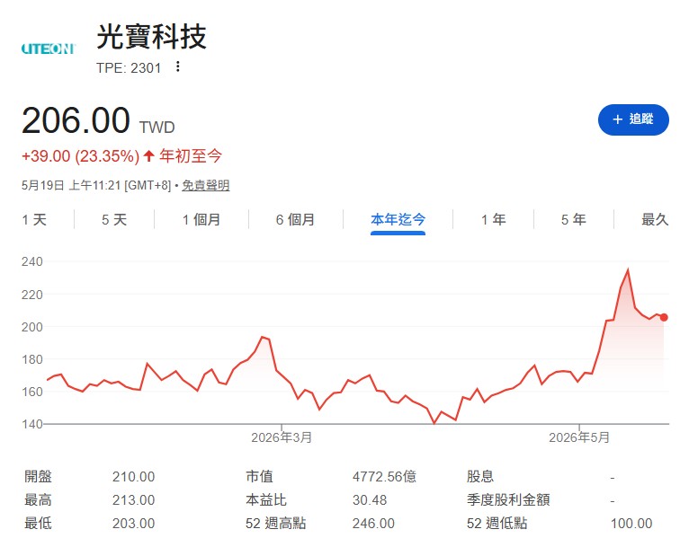
Task: Choose the 1 年 range tab
Action: (x=494, y=219)
